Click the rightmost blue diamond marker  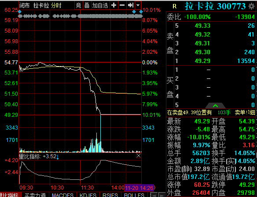point(141,11)
